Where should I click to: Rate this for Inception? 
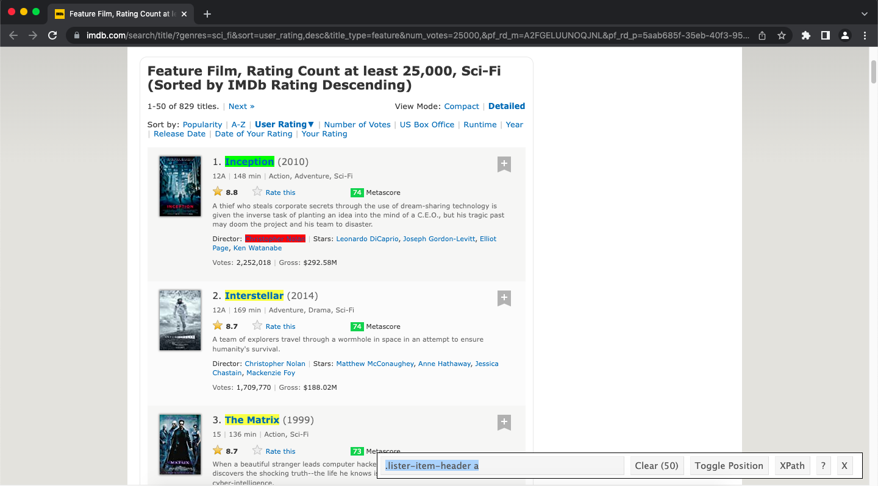[280, 192]
